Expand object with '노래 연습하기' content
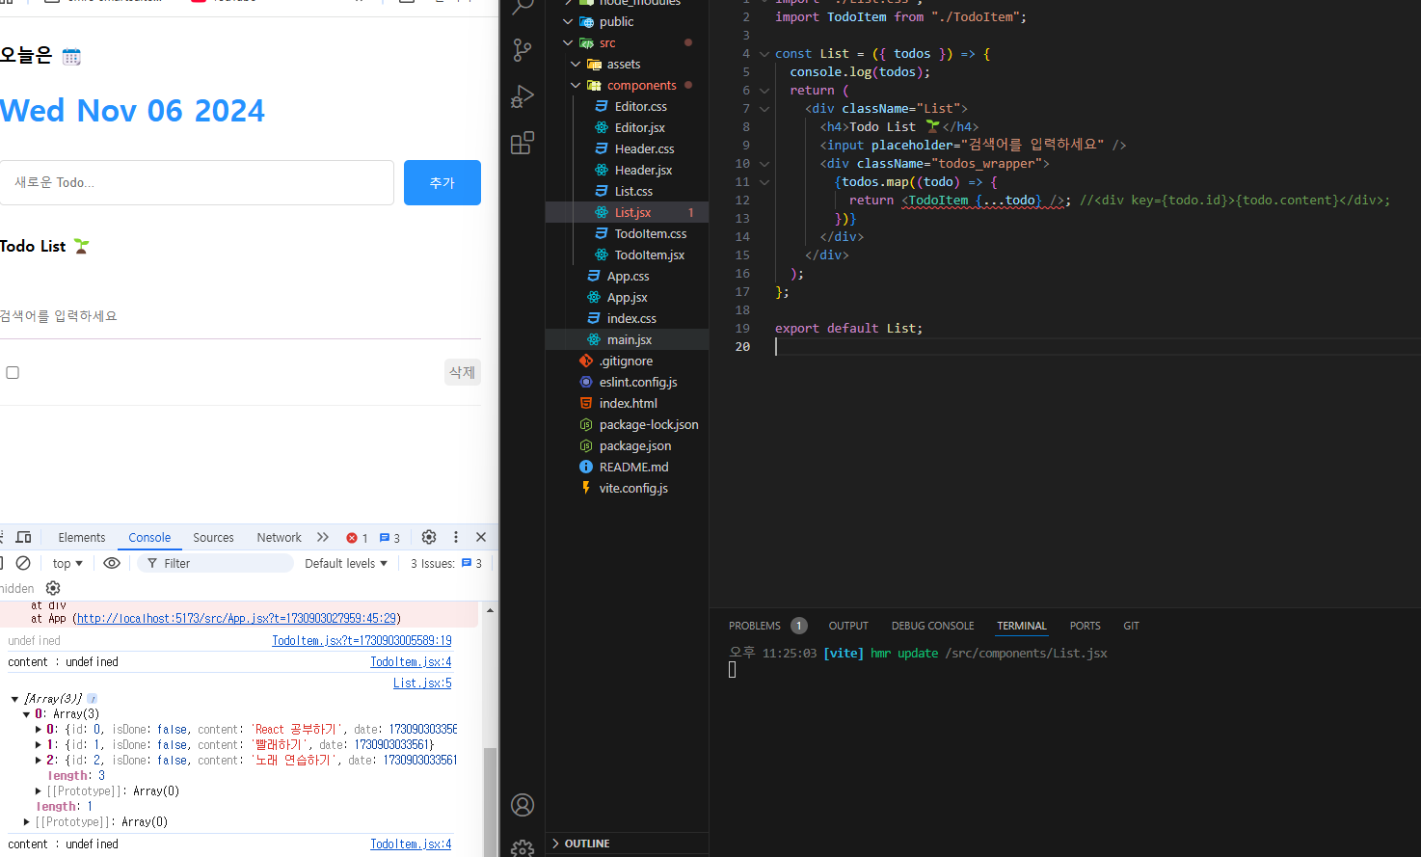The width and height of the screenshot is (1421, 857). [x=38, y=761]
